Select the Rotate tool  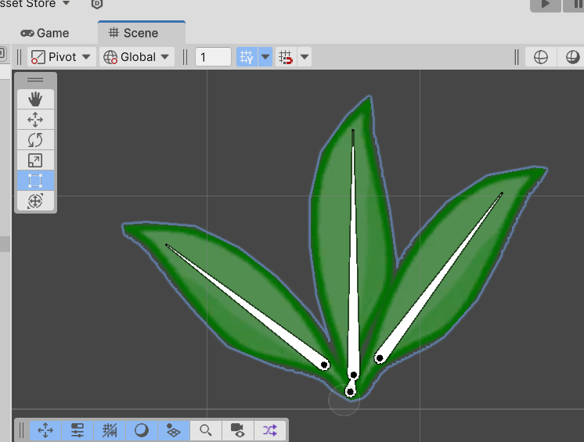(x=35, y=140)
